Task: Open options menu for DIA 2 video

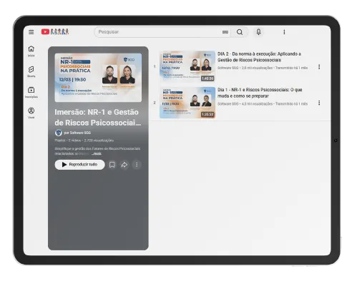Action: pos(319,67)
